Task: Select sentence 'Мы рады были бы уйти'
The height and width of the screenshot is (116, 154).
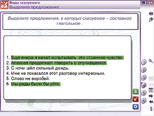Action: click(x=36, y=84)
